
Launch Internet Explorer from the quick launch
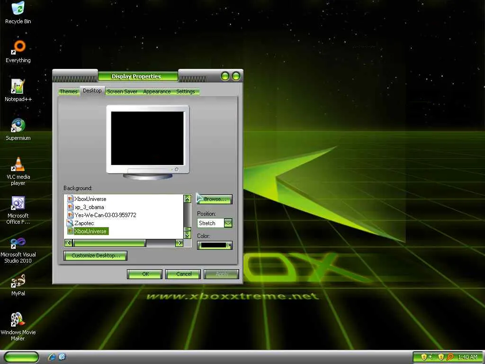pyautogui.click(x=52, y=357)
